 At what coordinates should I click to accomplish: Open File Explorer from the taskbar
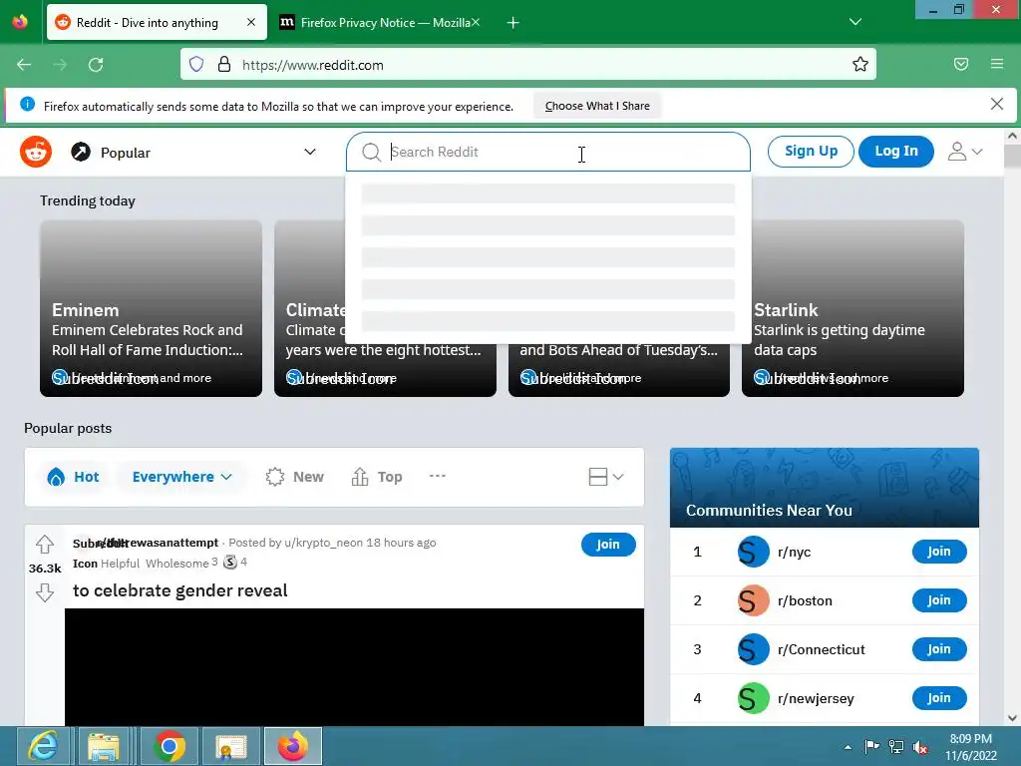pyautogui.click(x=104, y=746)
